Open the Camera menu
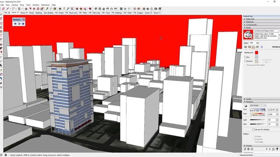 click(x=14, y=5)
